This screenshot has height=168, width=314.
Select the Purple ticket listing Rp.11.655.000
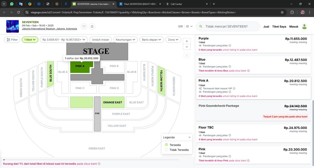click(x=254, y=44)
